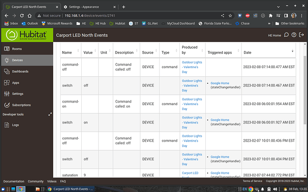Open Chrome three-dot menu
Image resolution: width=308 pixels, height=192 pixels.
(x=301, y=16)
